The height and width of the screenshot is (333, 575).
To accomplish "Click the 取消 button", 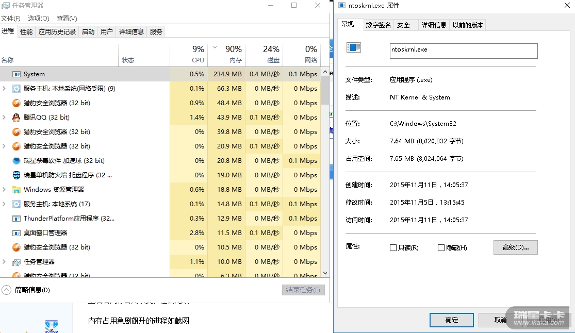I will tap(500, 320).
